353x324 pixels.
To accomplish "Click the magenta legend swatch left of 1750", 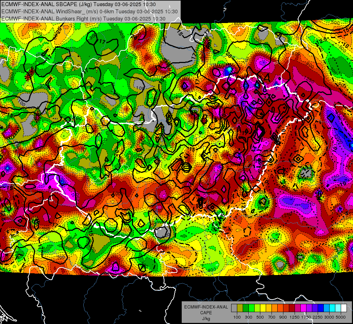I will [x=304, y=308].
